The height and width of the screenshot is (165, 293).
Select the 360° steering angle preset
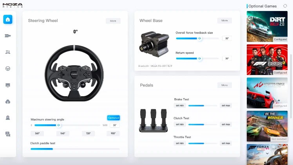37,134
